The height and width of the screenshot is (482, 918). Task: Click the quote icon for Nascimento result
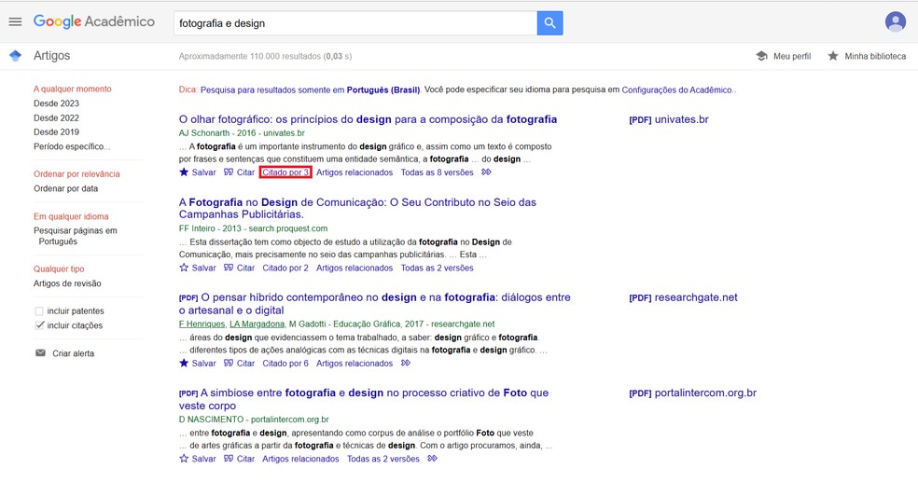(229, 458)
